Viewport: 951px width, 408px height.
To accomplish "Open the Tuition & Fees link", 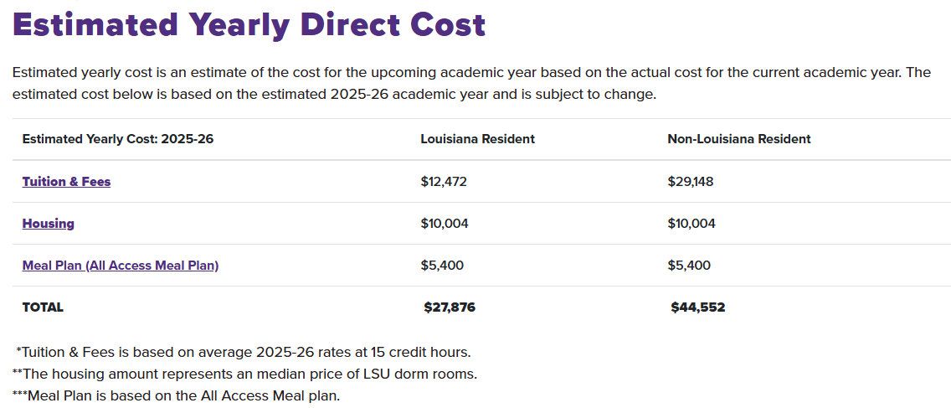I will click(x=66, y=182).
